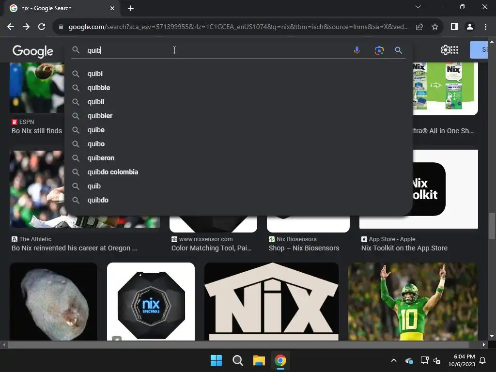Open network status tray icon
The height and width of the screenshot is (372, 496).
(424, 360)
